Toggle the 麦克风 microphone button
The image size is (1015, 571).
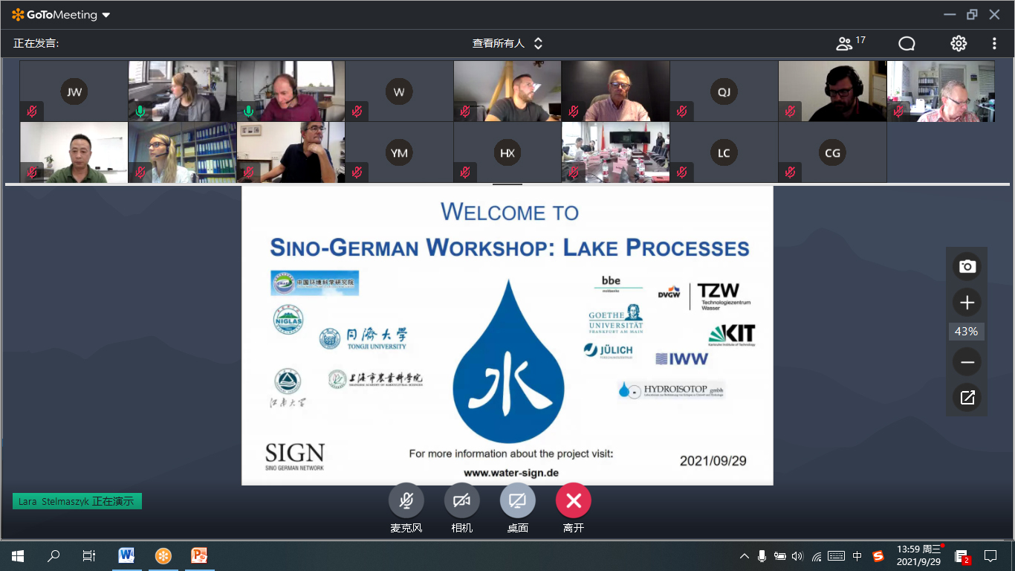406,500
